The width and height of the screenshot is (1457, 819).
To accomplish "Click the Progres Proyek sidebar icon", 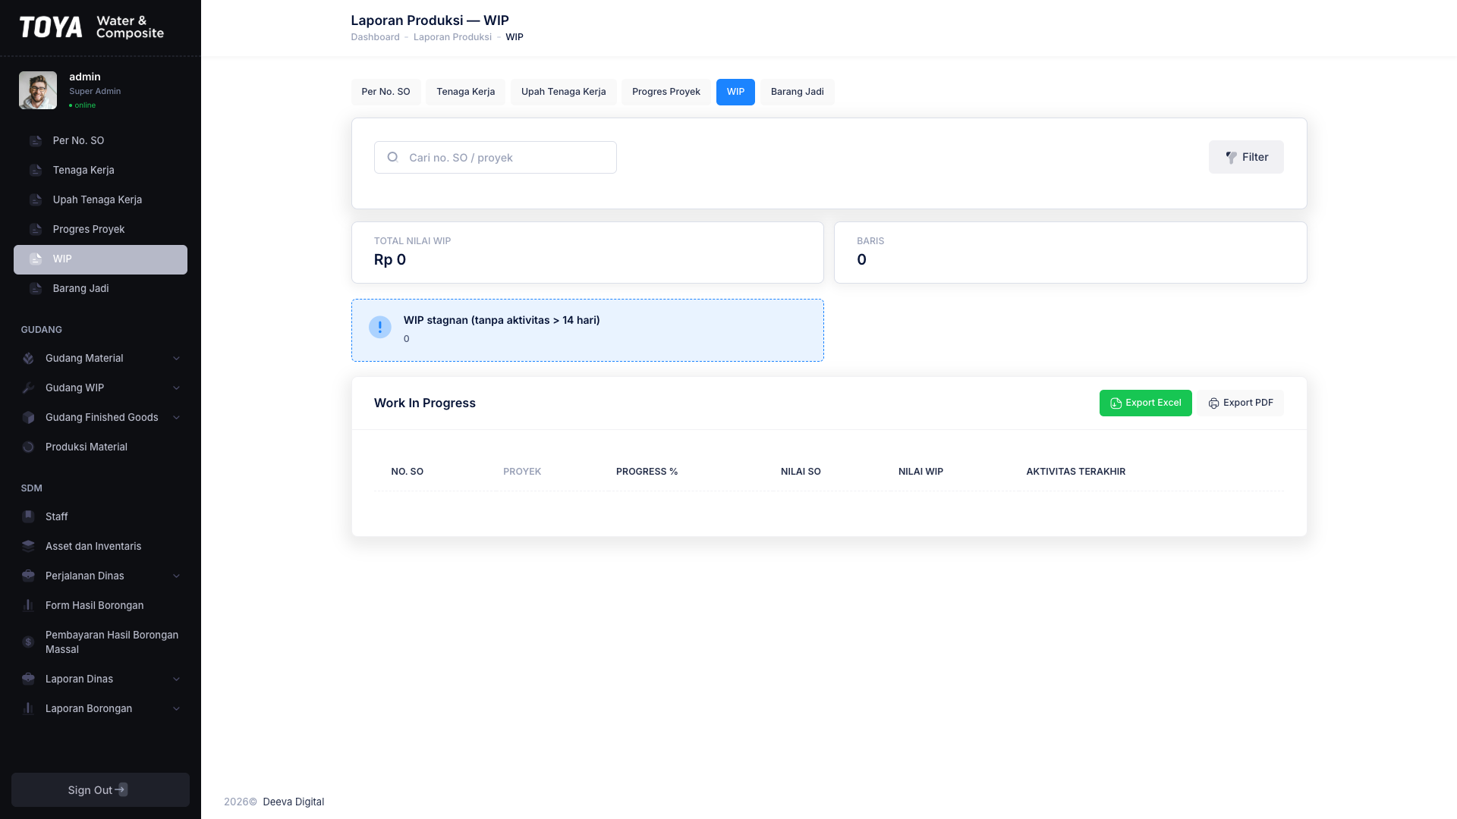I will (36, 230).
